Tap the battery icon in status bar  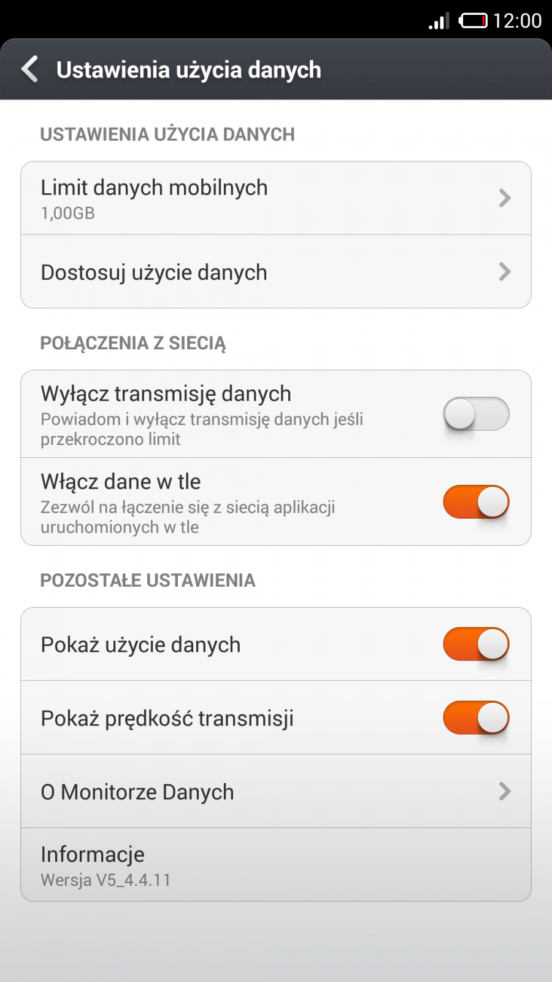click(x=473, y=21)
